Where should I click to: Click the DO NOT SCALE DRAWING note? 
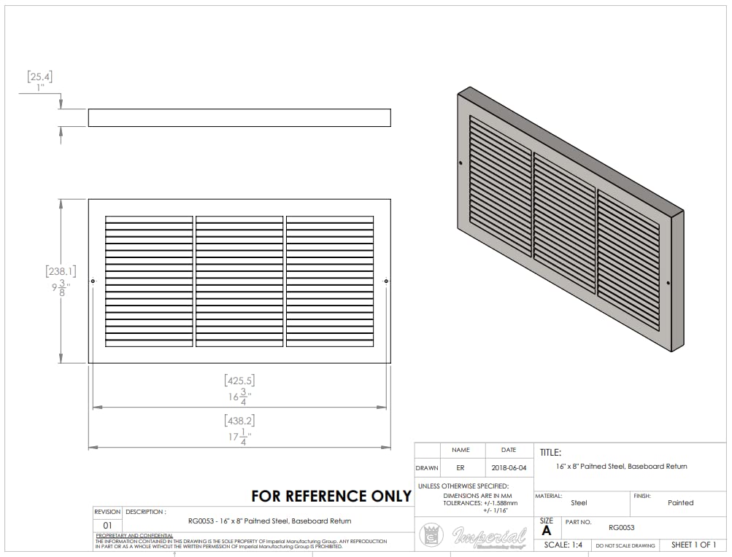625,545
